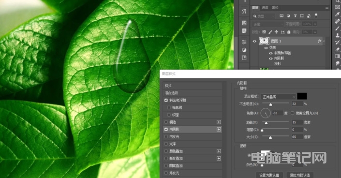Select the Eyedropper tool
Screen dimensions: 341x178
click(x=338, y=14)
